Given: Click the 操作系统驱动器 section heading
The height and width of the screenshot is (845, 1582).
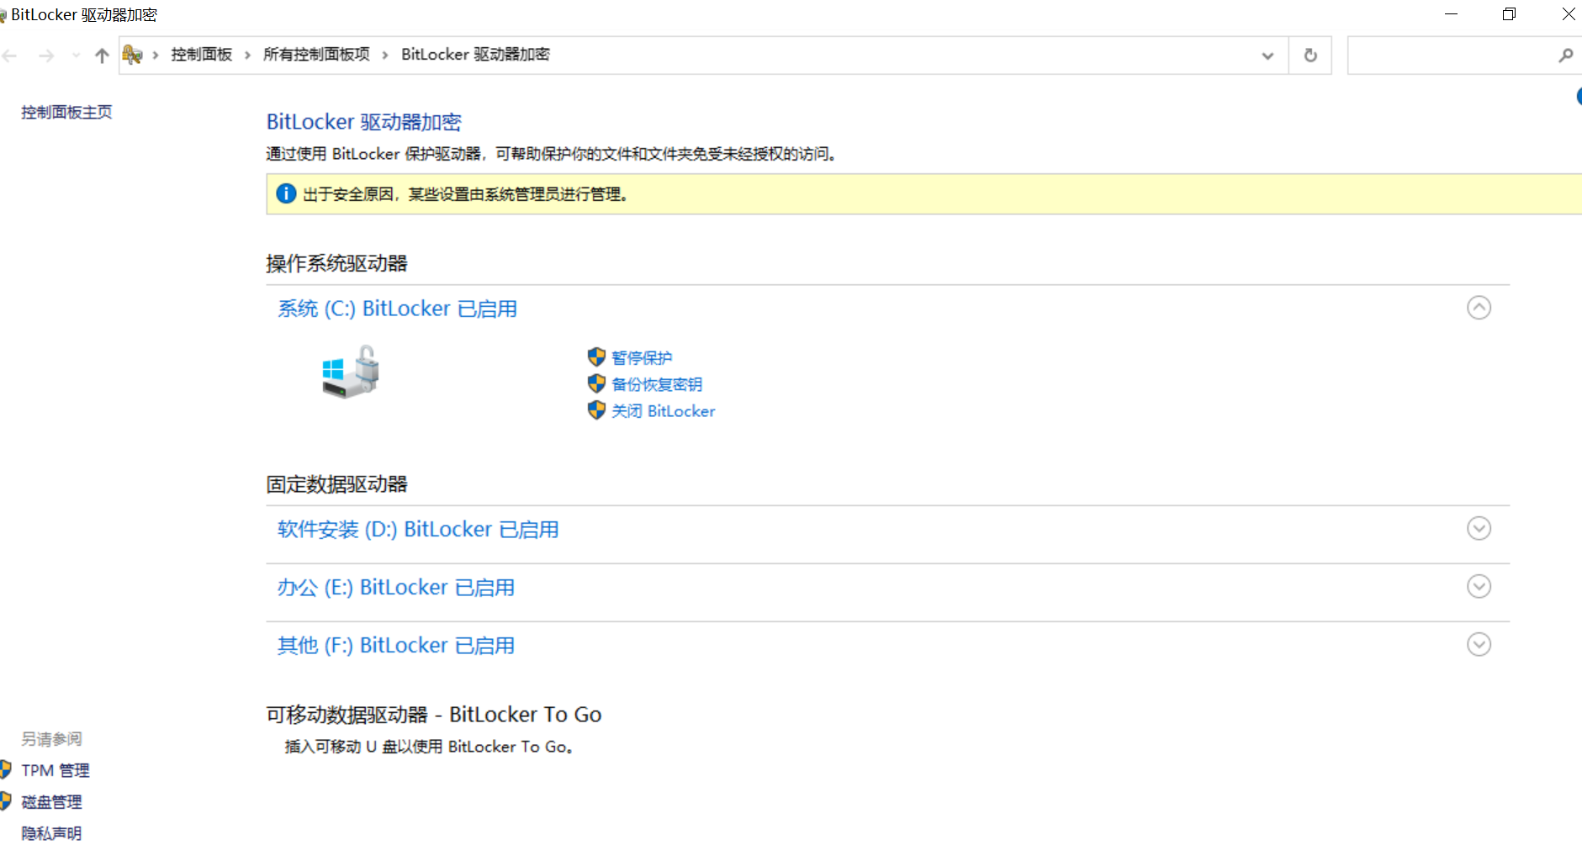Looking at the screenshot, I should pyautogui.click(x=336, y=264).
